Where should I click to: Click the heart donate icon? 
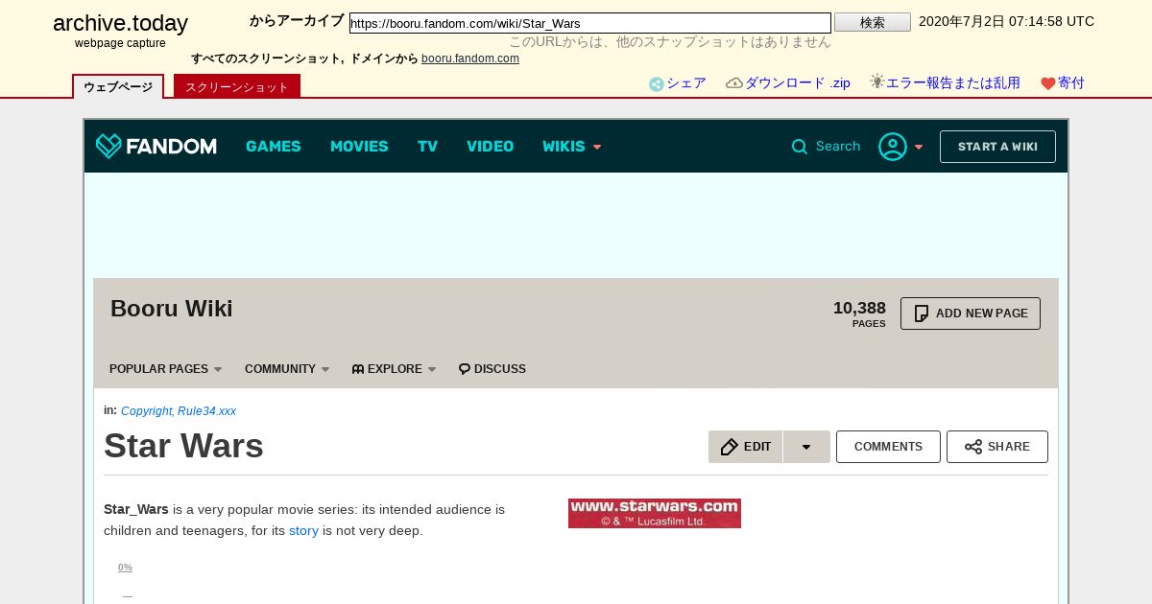pos(1048,84)
